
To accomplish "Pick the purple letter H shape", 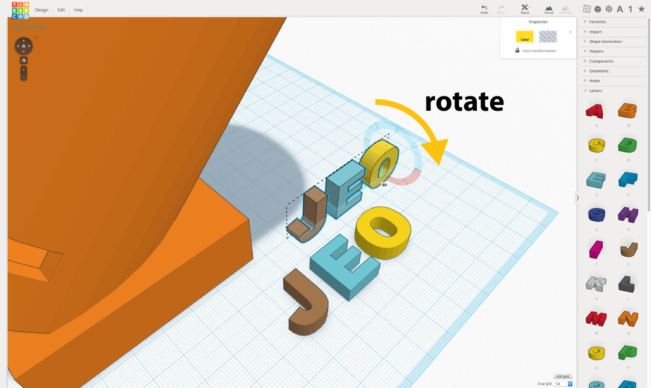I will tap(627, 215).
